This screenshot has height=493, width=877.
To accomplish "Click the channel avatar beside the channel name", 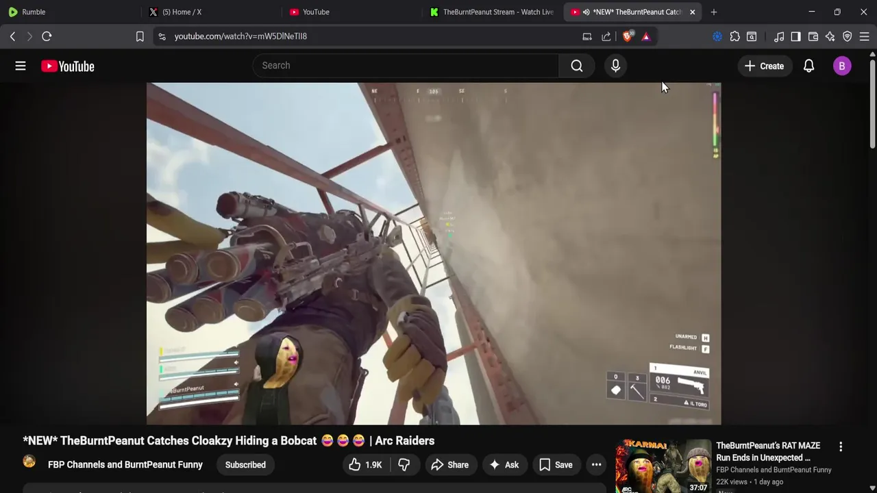I will [29, 462].
